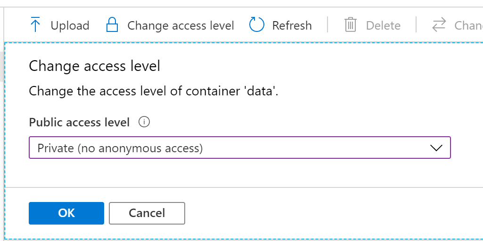
Task: Click the Delete trash can icon
Action: (x=351, y=25)
